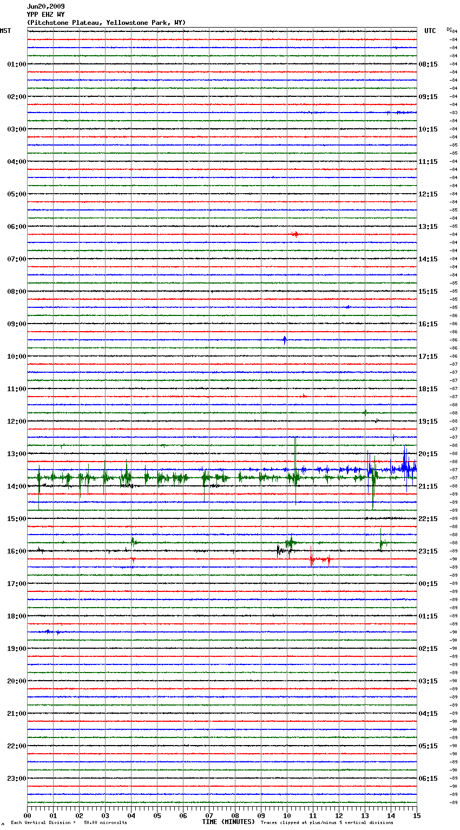Select the 05:00 MST row label
Screen dimensions: 460x830
click(17, 194)
